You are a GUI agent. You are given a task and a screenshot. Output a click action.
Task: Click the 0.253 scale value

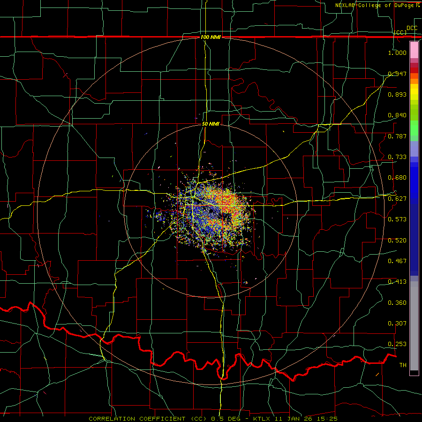pyautogui.click(x=397, y=344)
